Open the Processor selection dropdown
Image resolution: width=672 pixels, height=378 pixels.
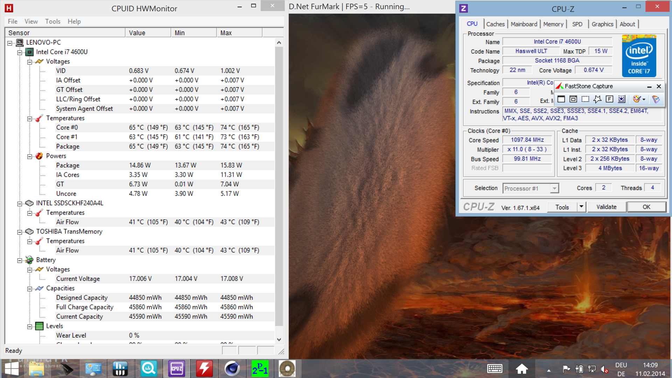coord(554,189)
